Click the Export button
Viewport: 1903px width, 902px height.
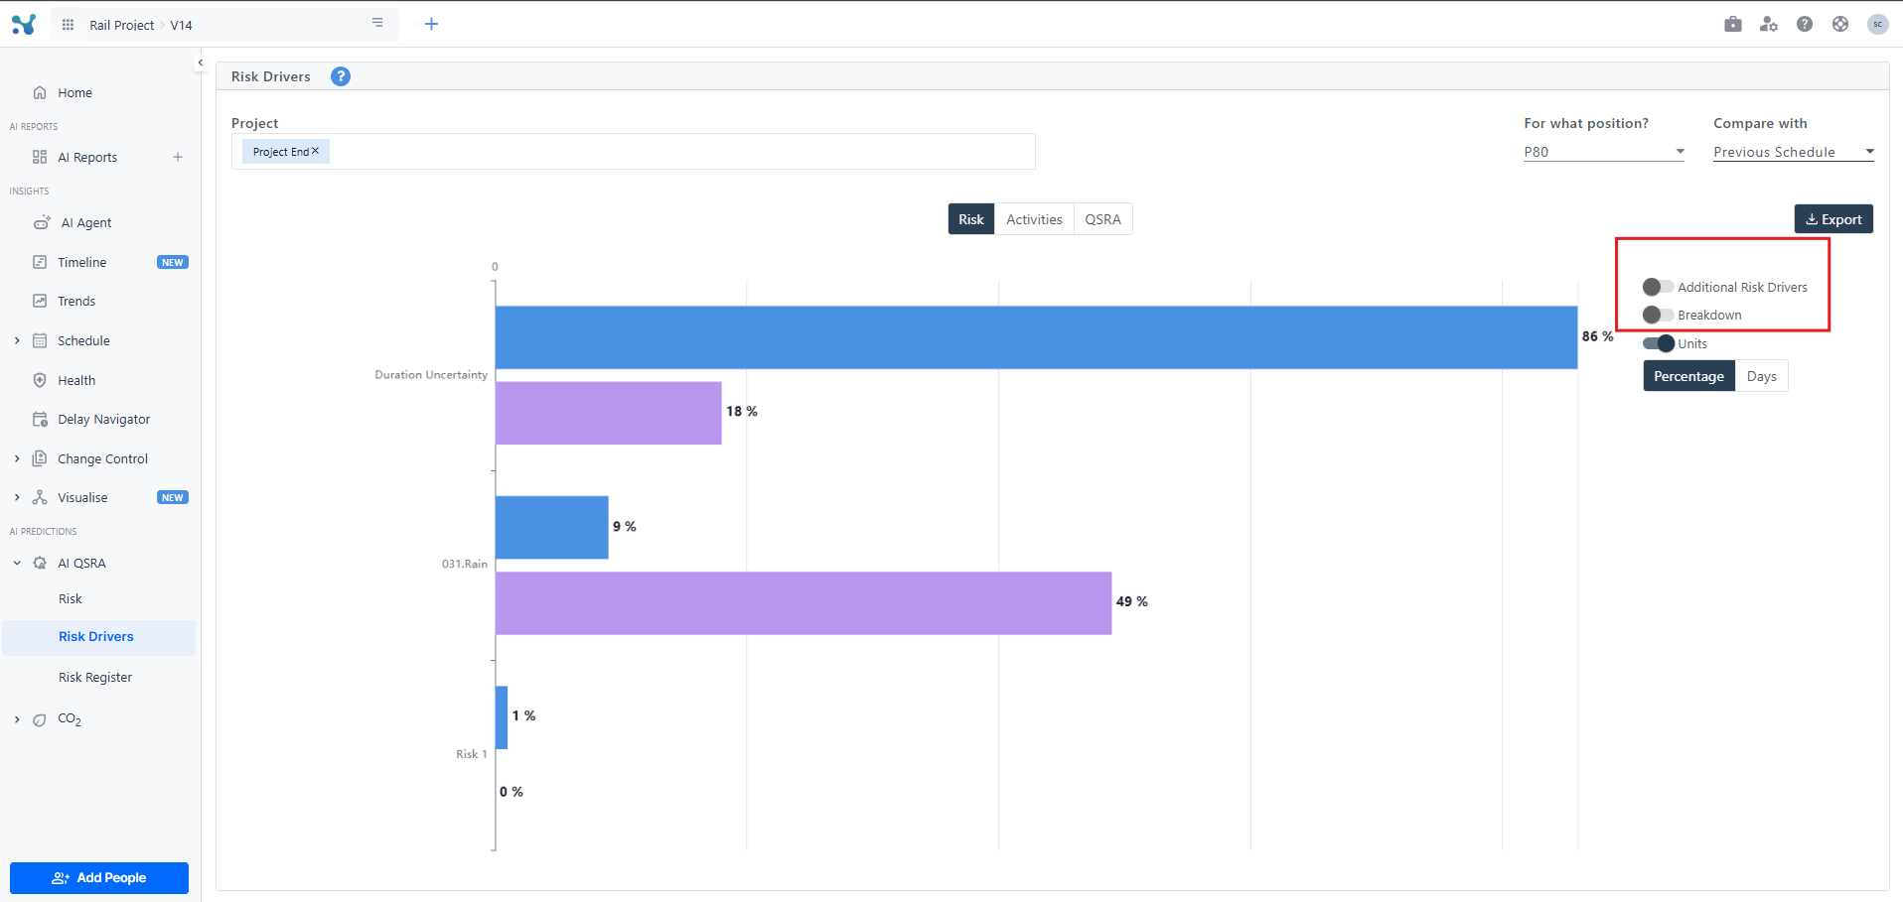(x=1833, y=219)
